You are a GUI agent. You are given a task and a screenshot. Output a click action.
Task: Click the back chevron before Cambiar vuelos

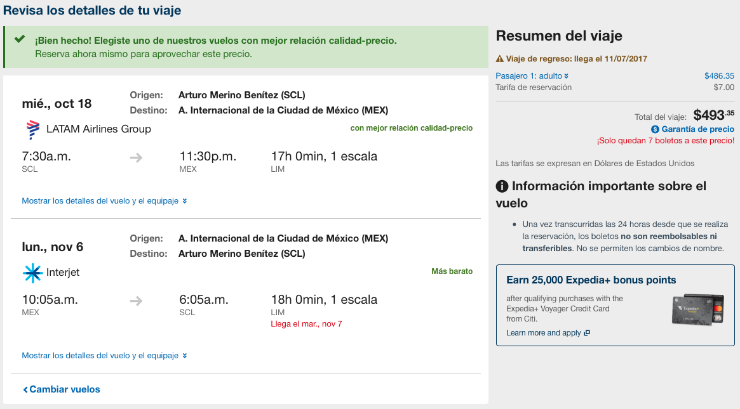coord(25,390)
